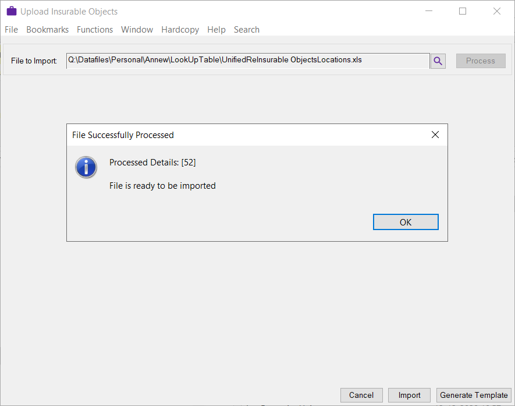
Task: Minimize the Upload Insurable Objects window
Action: (428, 11)
